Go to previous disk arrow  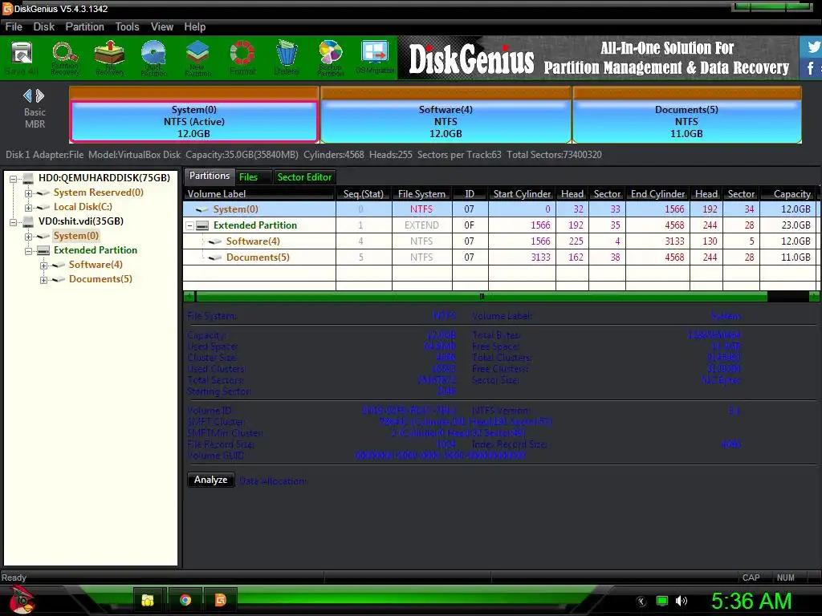(x=27, y=96)
